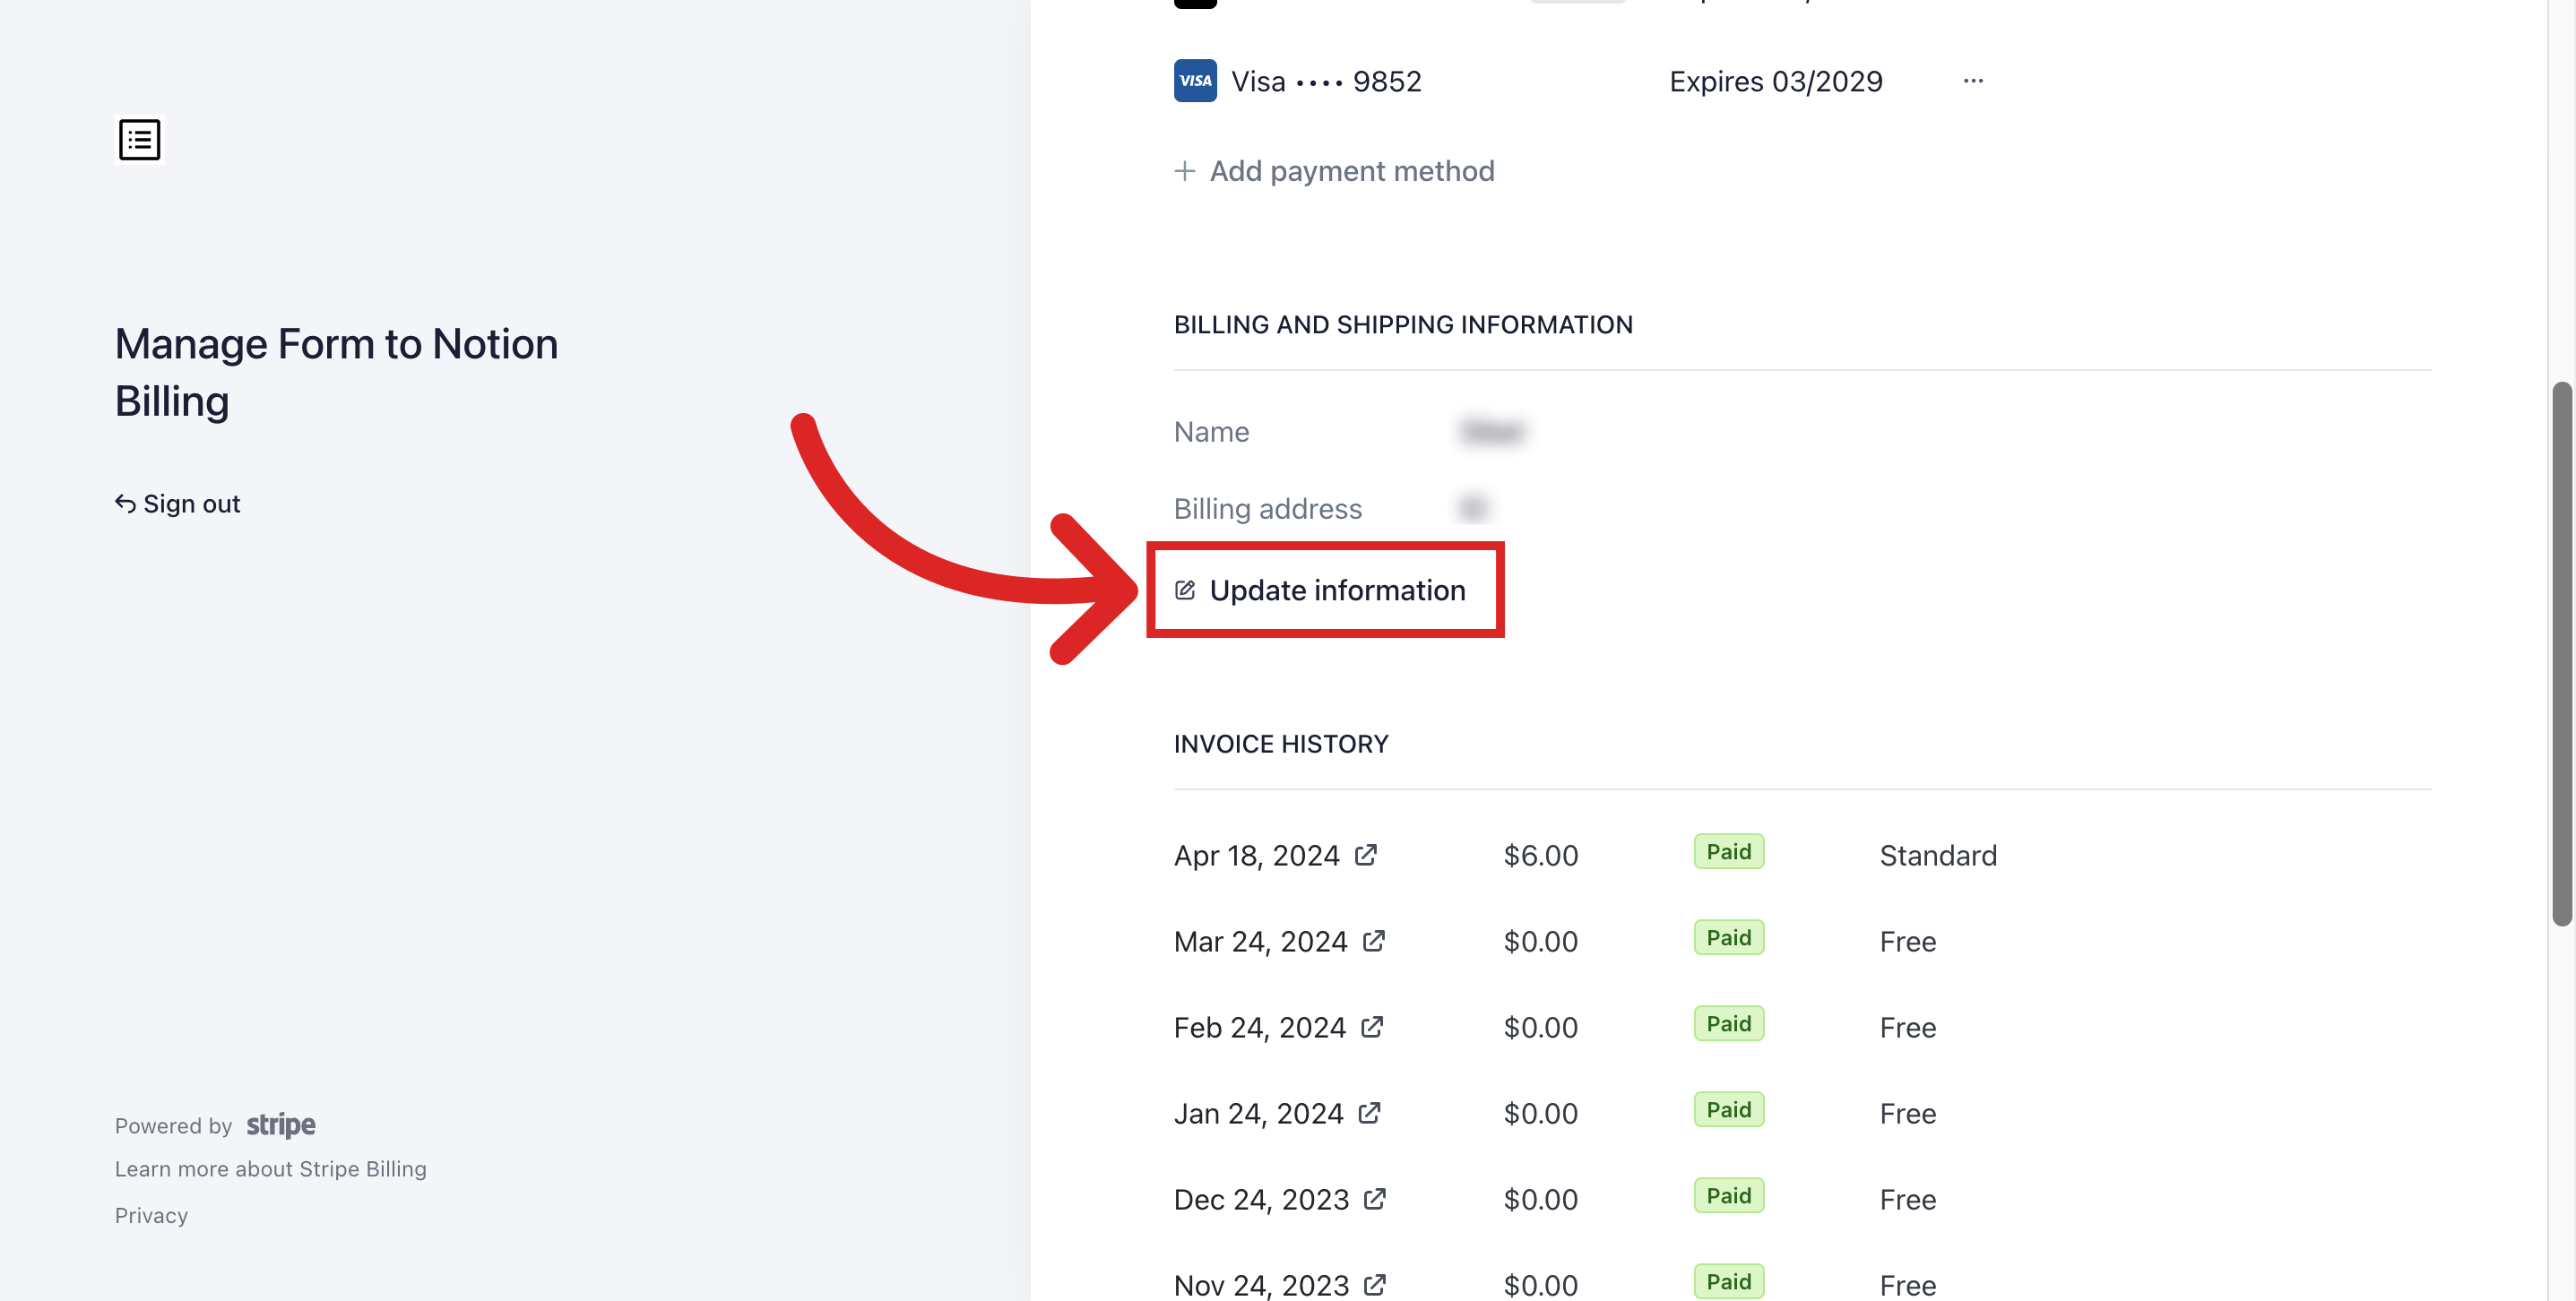This screenshot has height=1301, width=2576.
Task: Click the pencil icon beside Update information
Action: [x=1185, y=590]
